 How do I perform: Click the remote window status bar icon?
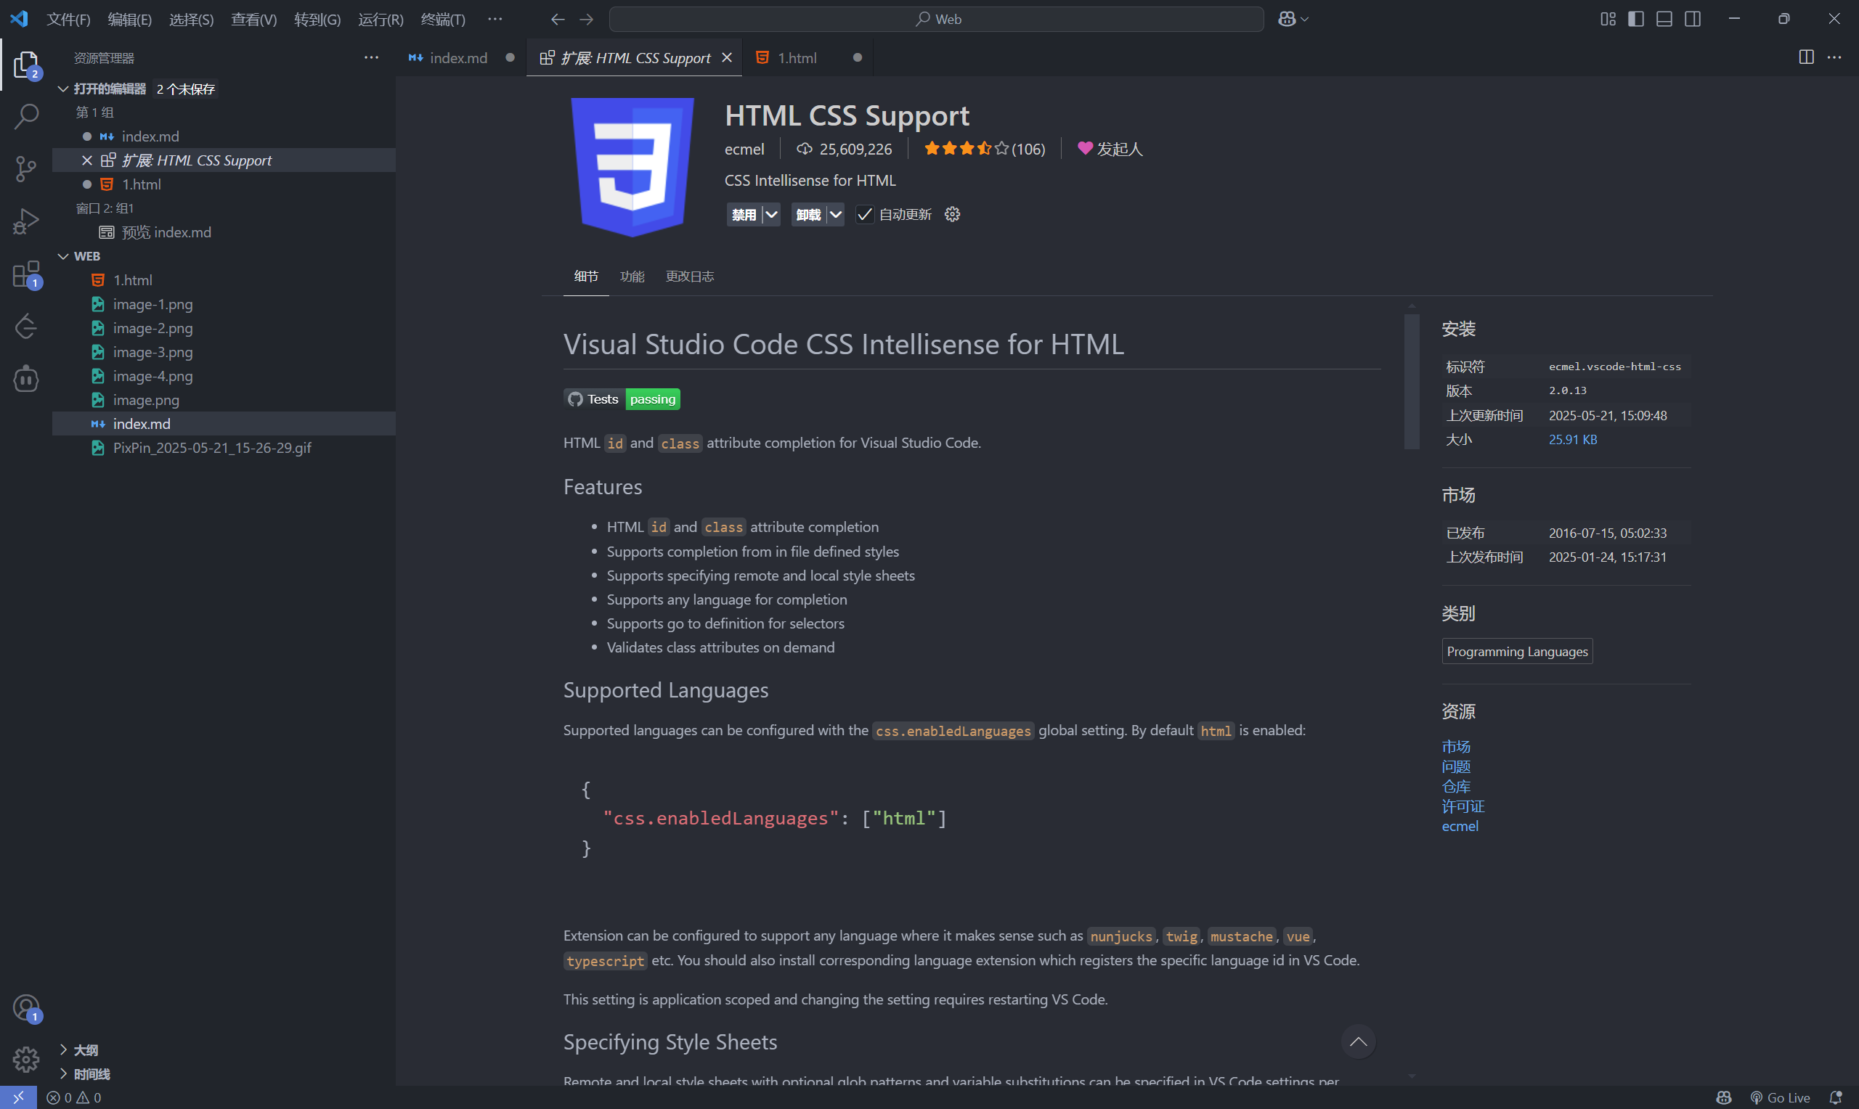[x=18, y=1097]
